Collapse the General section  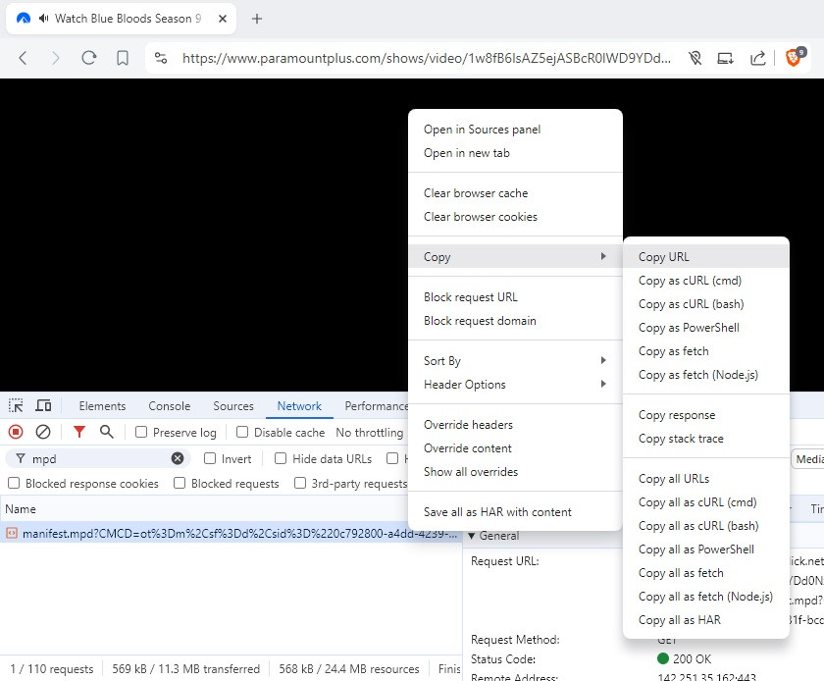point(472,536)
